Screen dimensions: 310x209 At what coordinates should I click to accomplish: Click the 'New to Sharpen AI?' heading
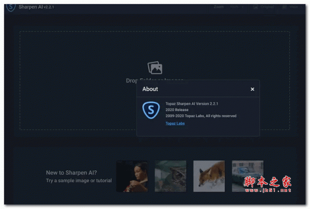click(x=71, y=173)
